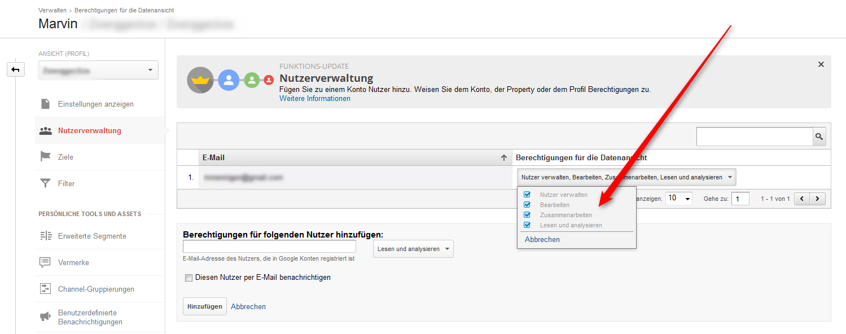Open Einstellungen anzeigen in sidebar
Image resolution: width=846 pixels, height=334 pixels.
point(95,104)
